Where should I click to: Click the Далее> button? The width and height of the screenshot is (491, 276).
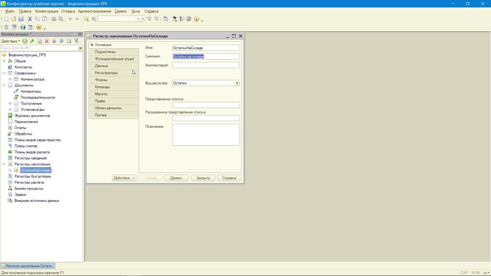click(x=176, y=178)
